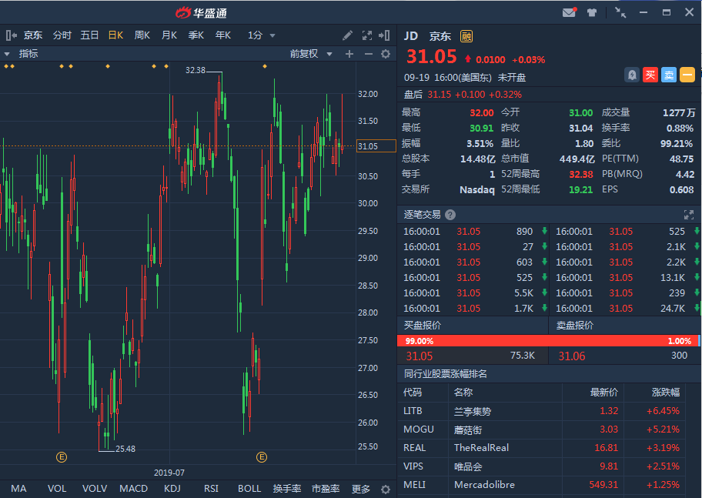702x498 pixels.
Task: Switch to 五日 five-day tab
Action: [89, 35]
